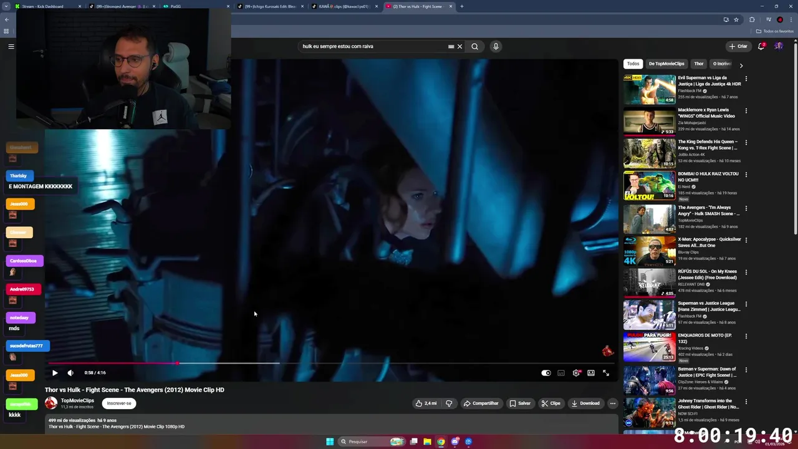Create a clip with the Clipe button
The width and height of the screenshot is (798, 449).
click(x=551, y=403)
